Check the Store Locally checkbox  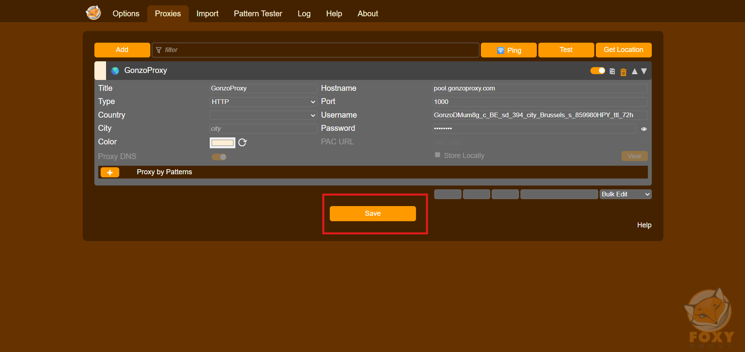coord(438,155)
